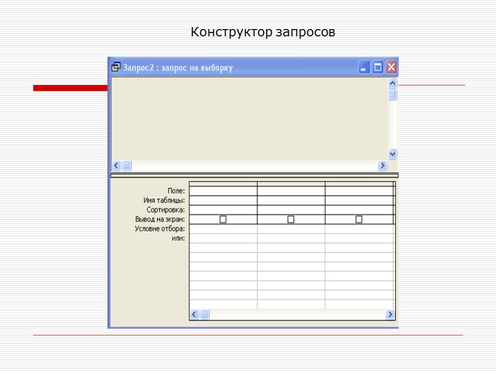The image size is (496, 372).
Task: Click the Условие отбора: row label
Action: tap(159, 229)
